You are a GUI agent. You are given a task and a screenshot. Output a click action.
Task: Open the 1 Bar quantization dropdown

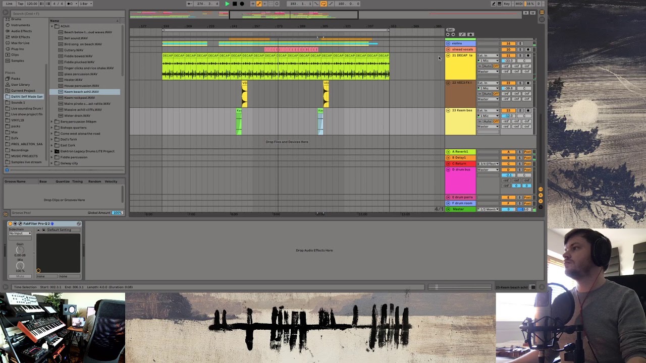click(x=86, y=4)
